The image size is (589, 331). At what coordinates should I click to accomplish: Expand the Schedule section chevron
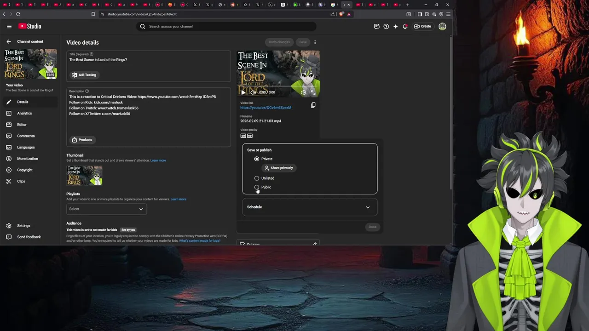coord(368,207)
